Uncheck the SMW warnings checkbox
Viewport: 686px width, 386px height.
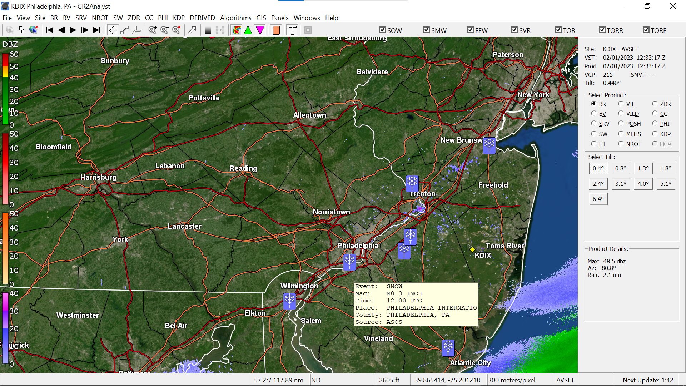426,30
